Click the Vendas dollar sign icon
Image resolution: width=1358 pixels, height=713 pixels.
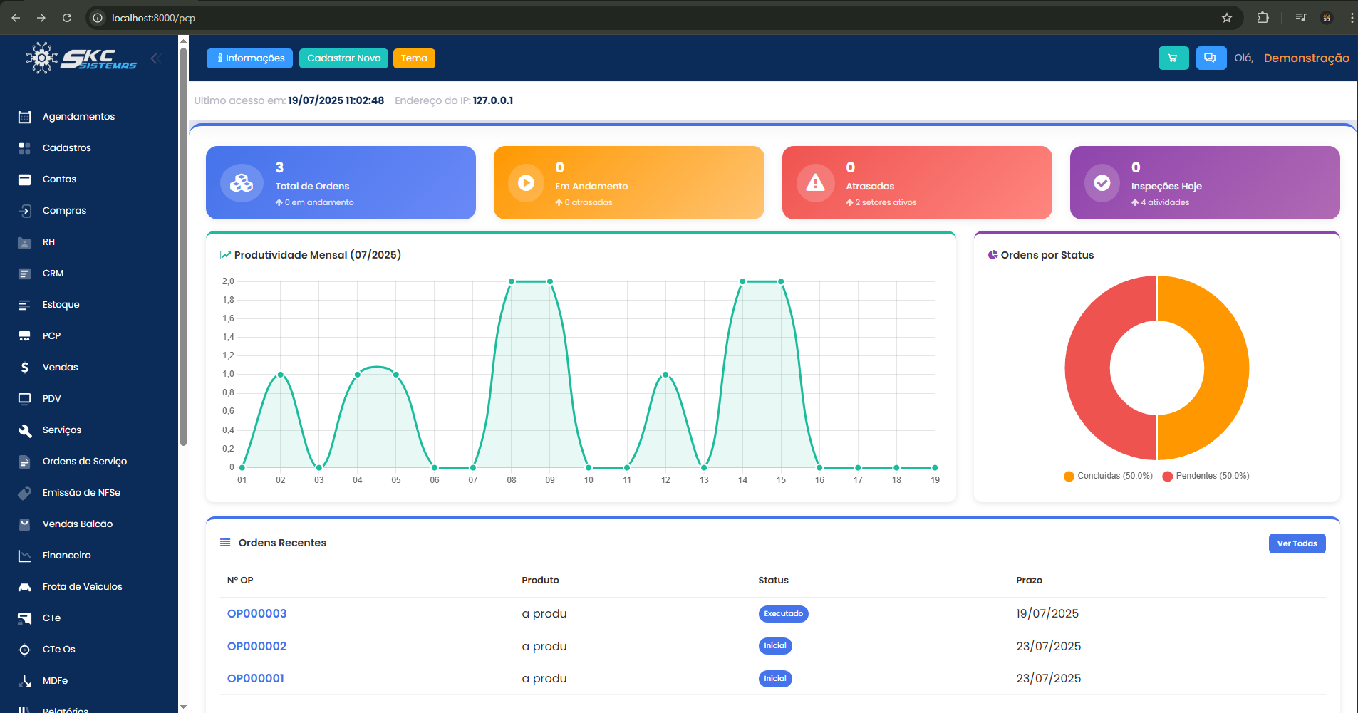coord(24,368)
